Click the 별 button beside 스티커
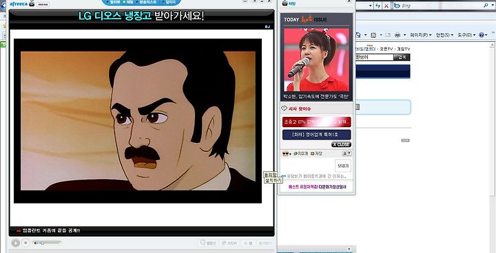 (x=248, y=243)
